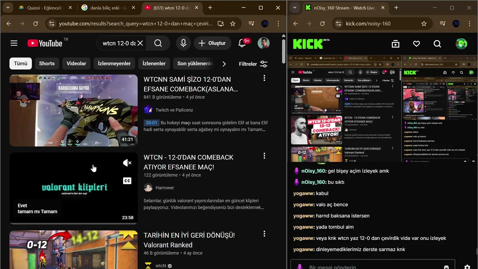
Task: Click the Kick chat message input field
Action: (373, 265)
